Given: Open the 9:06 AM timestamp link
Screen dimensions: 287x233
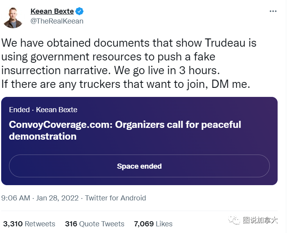Looking at the screenshot, I should click(x=16, y=198).
